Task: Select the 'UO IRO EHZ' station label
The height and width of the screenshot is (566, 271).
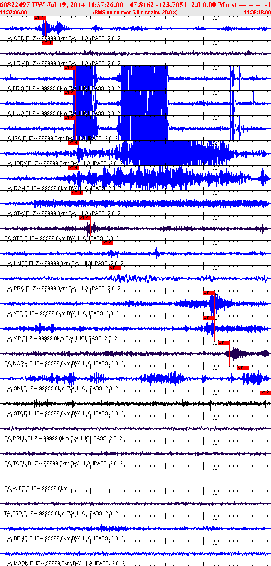Action: click(19, 138)
